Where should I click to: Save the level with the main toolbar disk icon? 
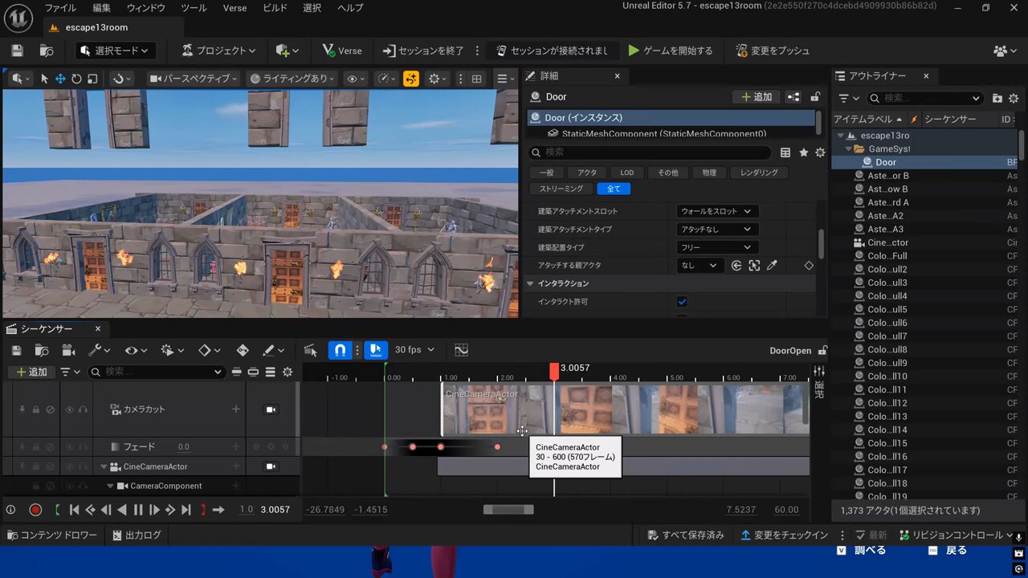click(x=17, y=51)
